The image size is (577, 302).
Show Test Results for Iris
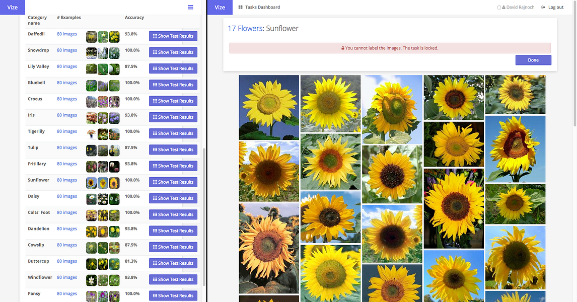coord(173,117)
